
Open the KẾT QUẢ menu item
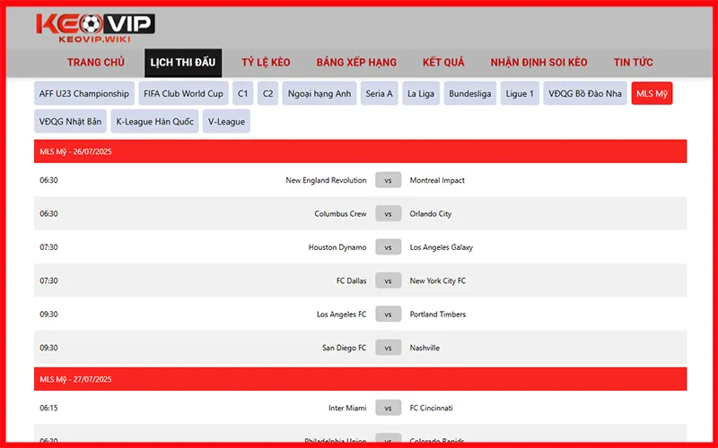[443, 63]
